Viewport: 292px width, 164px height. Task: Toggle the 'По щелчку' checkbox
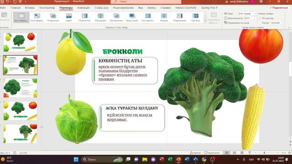point(260,18)
